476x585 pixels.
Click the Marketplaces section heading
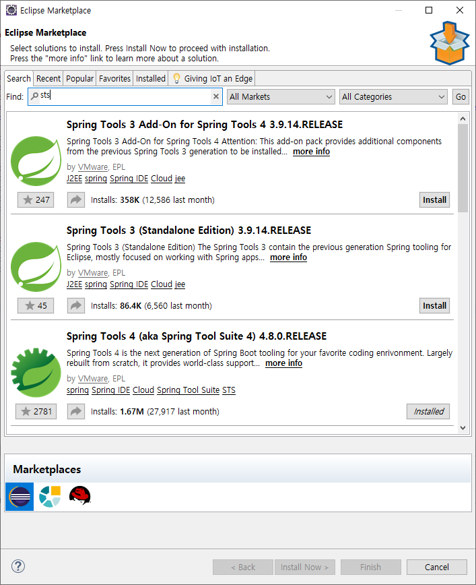point(47,469)
